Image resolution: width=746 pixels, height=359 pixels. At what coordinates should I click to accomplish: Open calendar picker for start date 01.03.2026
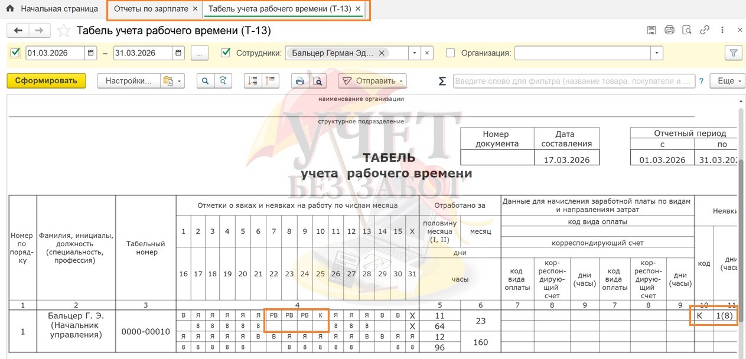coord(91,53)
